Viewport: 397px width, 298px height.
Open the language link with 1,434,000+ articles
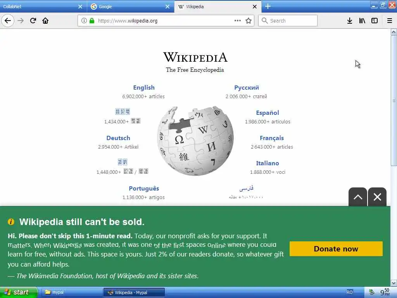(123, 111)
